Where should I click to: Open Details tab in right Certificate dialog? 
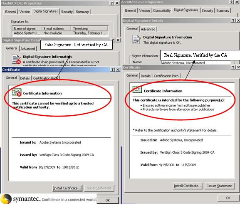pos(146,76)
